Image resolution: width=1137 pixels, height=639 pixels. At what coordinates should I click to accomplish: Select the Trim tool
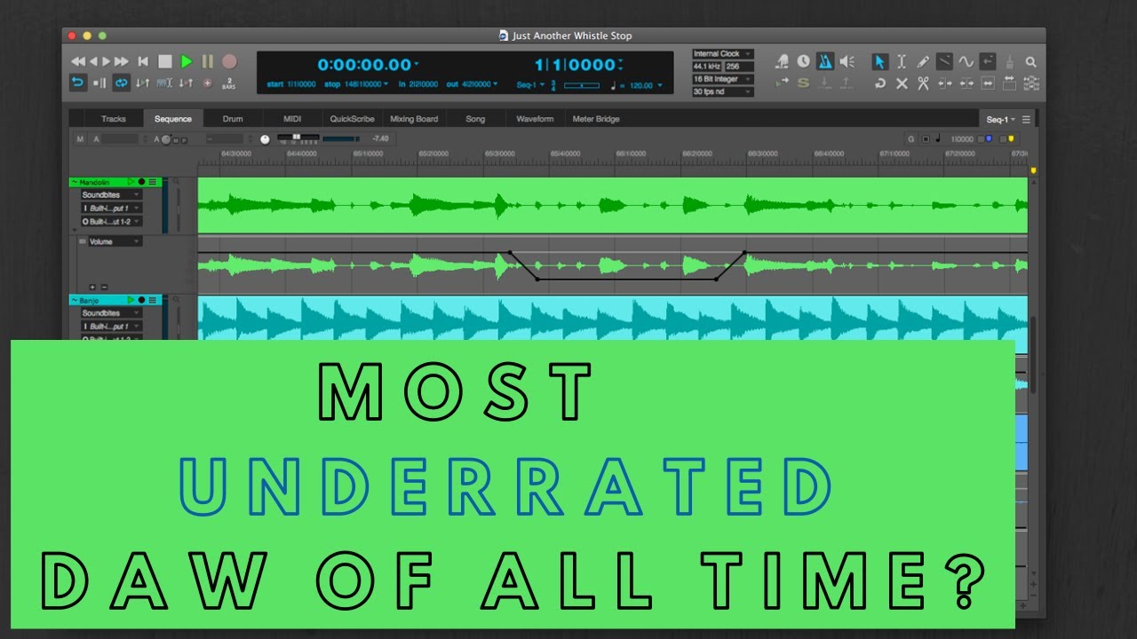944,83
